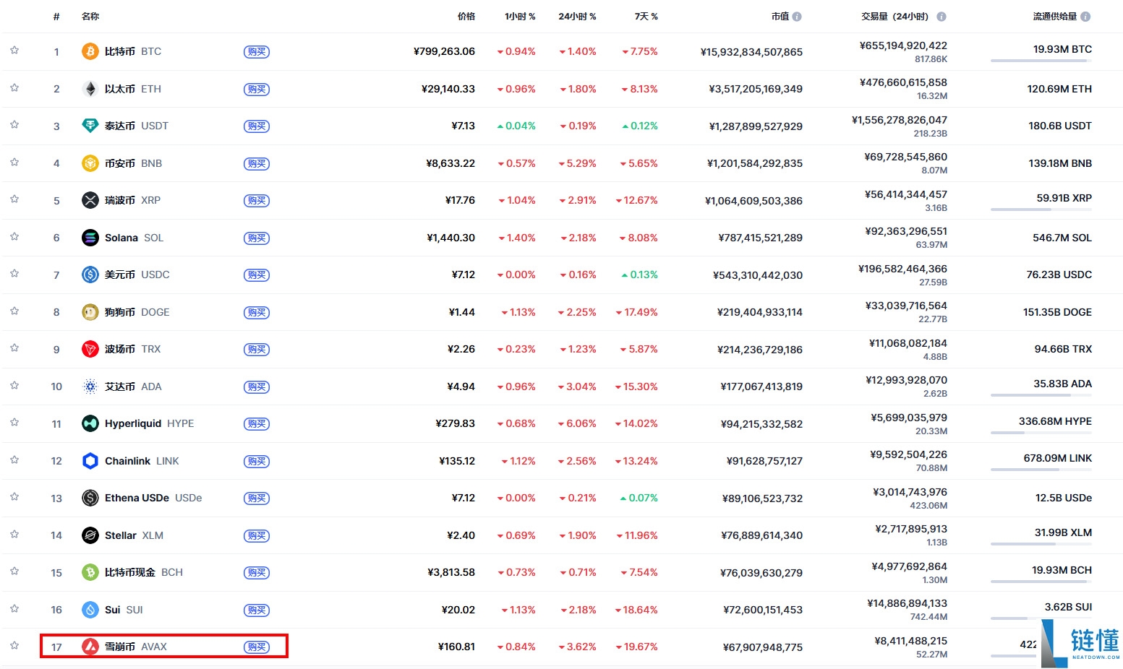The image size is (1123, 669).
Task: Click the USDC coin logo
Action: (x=90, y=275)
